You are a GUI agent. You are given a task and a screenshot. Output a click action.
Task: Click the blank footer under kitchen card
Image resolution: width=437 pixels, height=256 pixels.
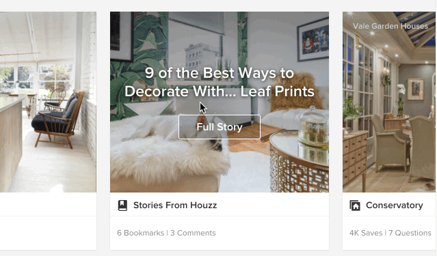49,221
